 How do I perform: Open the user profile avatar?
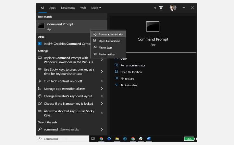173,7
